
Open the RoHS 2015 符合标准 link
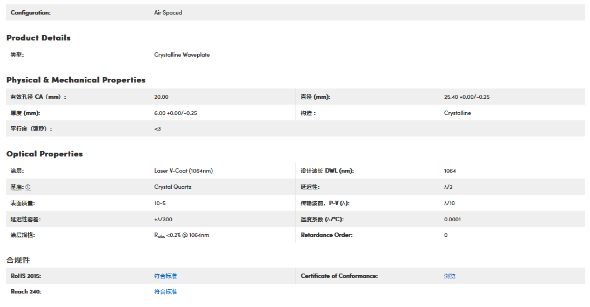165,276
